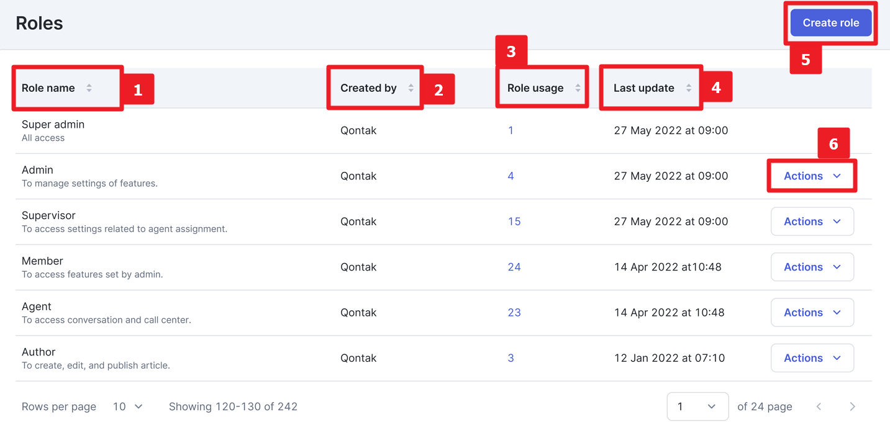The image size is (890, 425).
Task: Expand Actions menu for Member role
Action: click(x=812, y=267)
